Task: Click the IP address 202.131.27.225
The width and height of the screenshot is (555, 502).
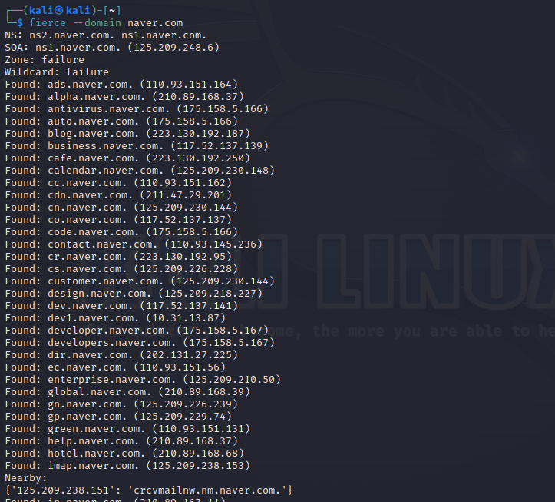Action: tap(189, 355)
